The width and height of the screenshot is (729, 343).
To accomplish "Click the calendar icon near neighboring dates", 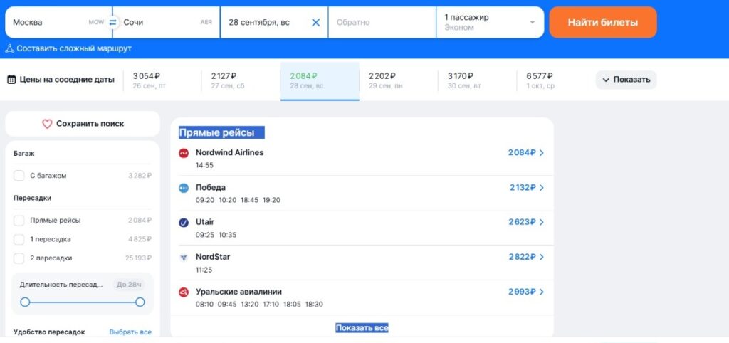I will point(11,80).
